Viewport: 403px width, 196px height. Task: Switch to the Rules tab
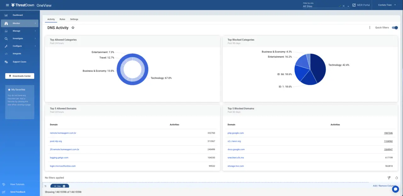(62, 19)
